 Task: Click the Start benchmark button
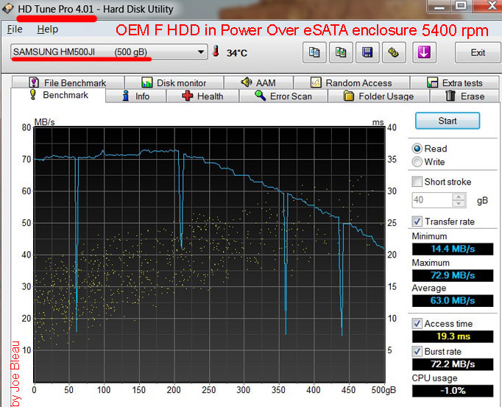447,121
